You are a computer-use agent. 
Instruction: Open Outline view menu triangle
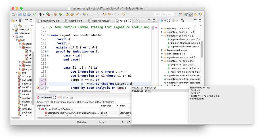201,25
